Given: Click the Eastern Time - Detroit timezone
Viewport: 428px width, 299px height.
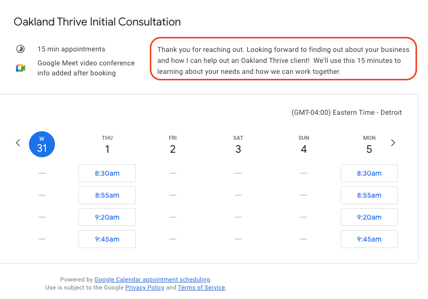Looking at the screenshot, I should (x=347, y=112).
